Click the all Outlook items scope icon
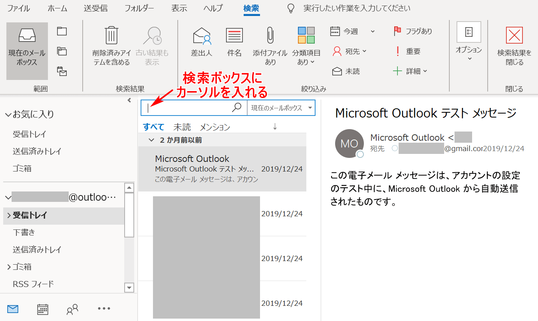538x321 pixels. [62, 71]
